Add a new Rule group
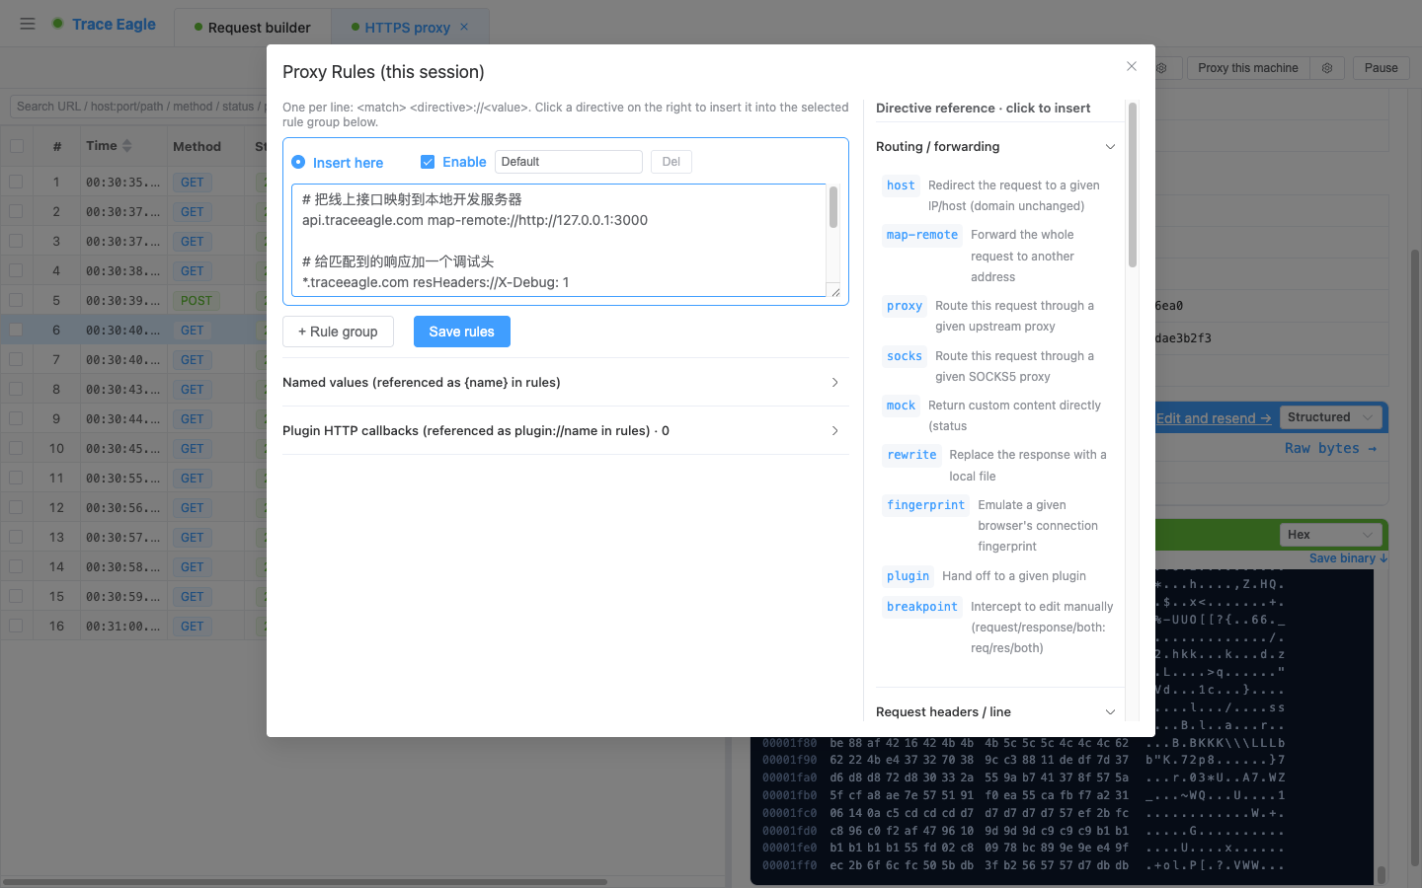 [338, 332]
